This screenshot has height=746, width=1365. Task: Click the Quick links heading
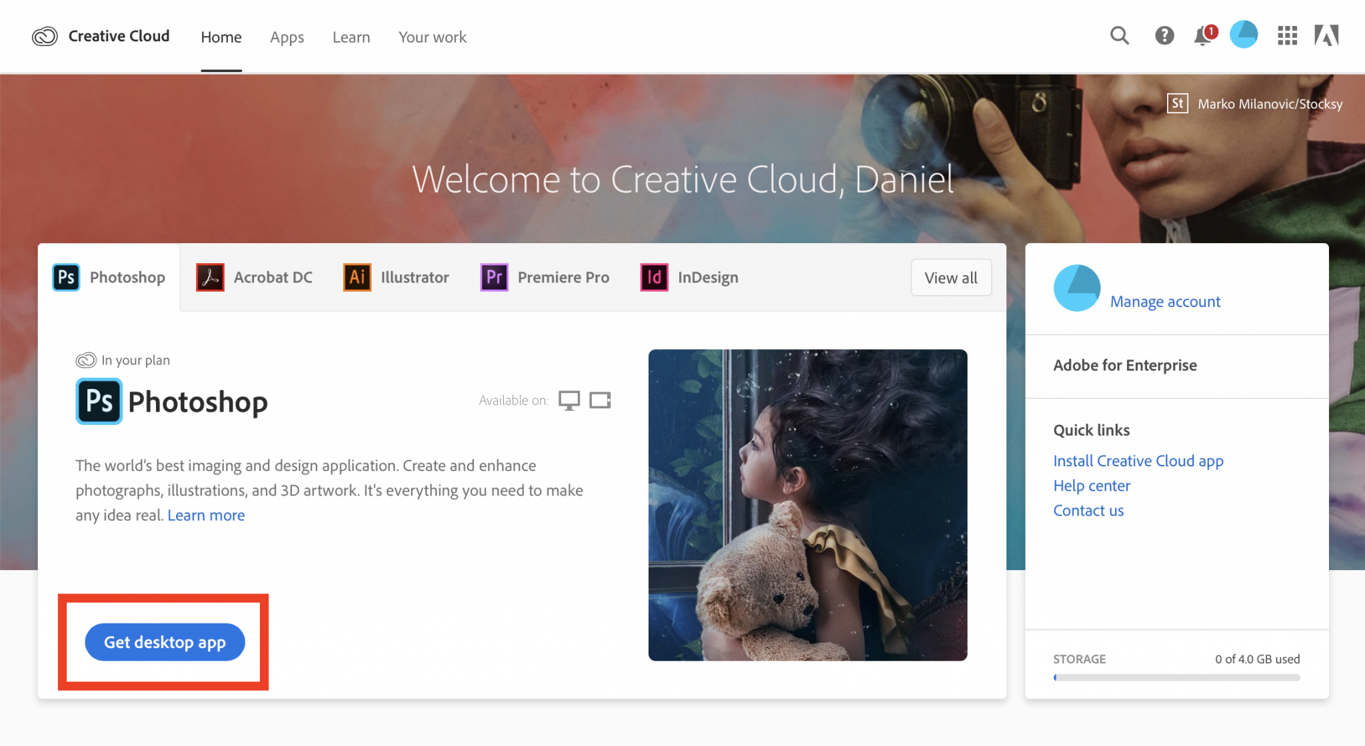coord(1092,430)
